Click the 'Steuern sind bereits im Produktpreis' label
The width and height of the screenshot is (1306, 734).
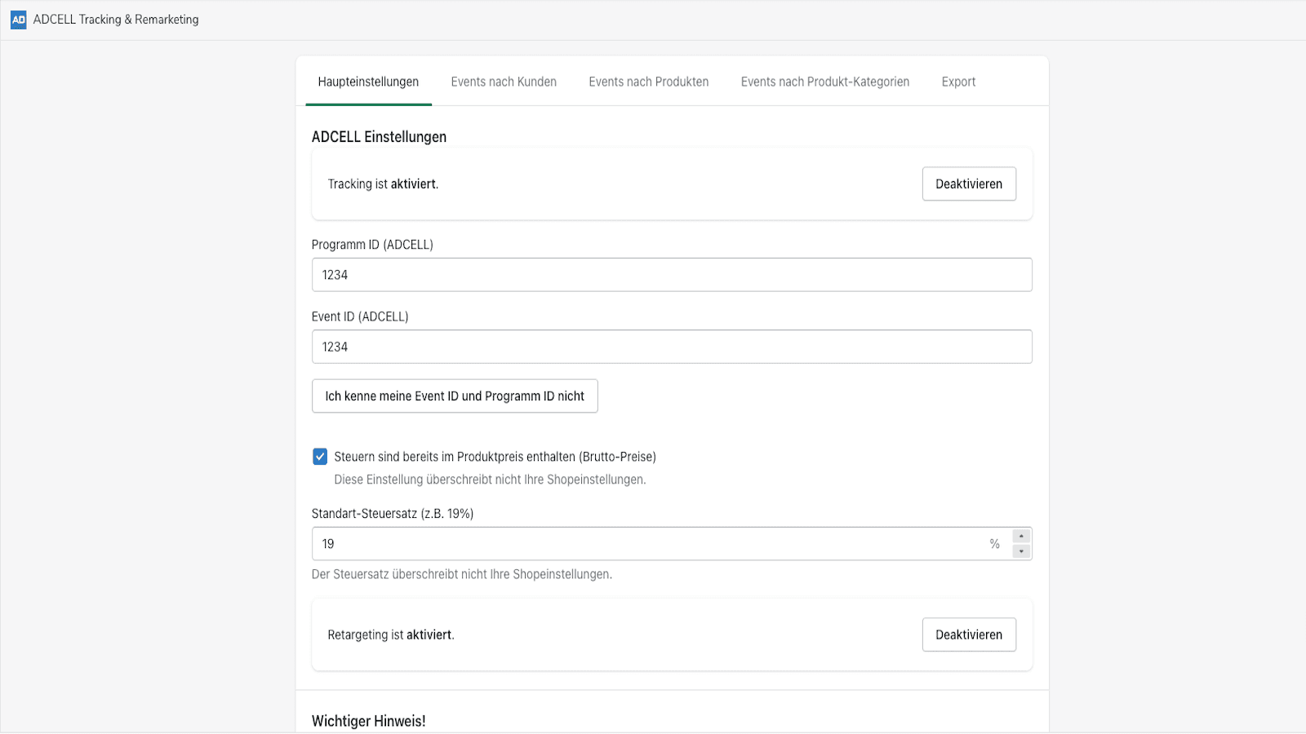pyautogui.click(x=495, y=457)
